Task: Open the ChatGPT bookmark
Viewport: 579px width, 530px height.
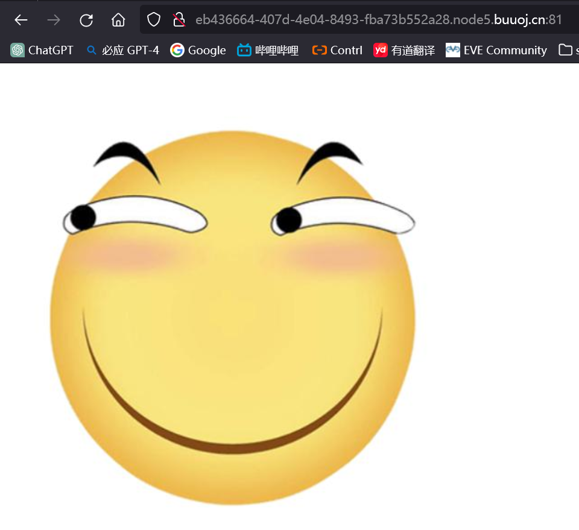Action: coord(42,50)
